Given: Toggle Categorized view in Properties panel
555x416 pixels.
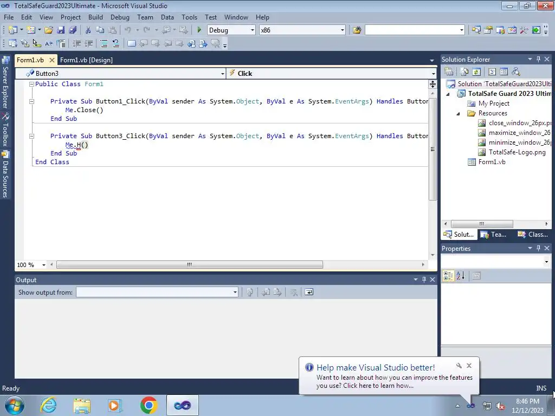Looking at the screenshot, I should pyautogui.click(x=448, y=276).
